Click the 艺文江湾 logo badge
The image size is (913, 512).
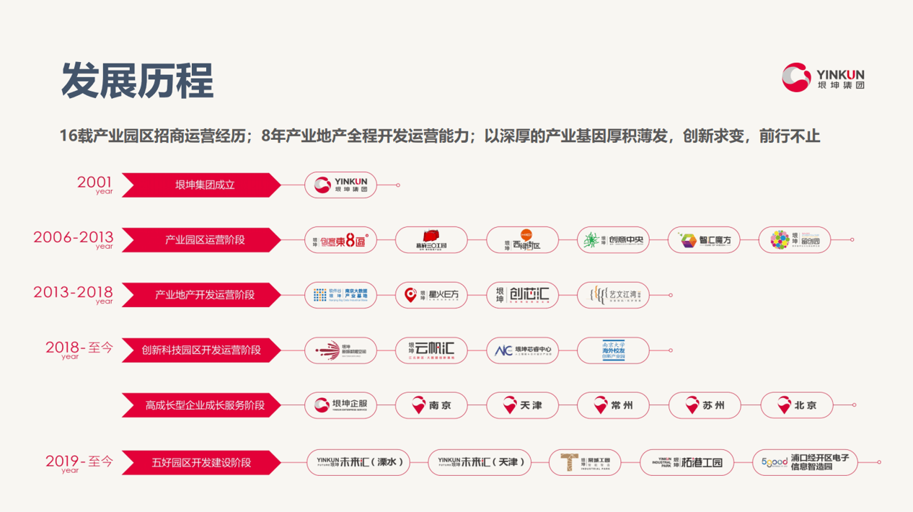coord(613,295)
